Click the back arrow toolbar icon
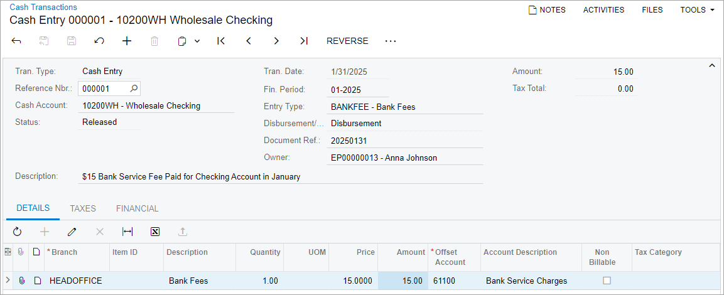Screen dimensions: 724x295 point(17,41)
